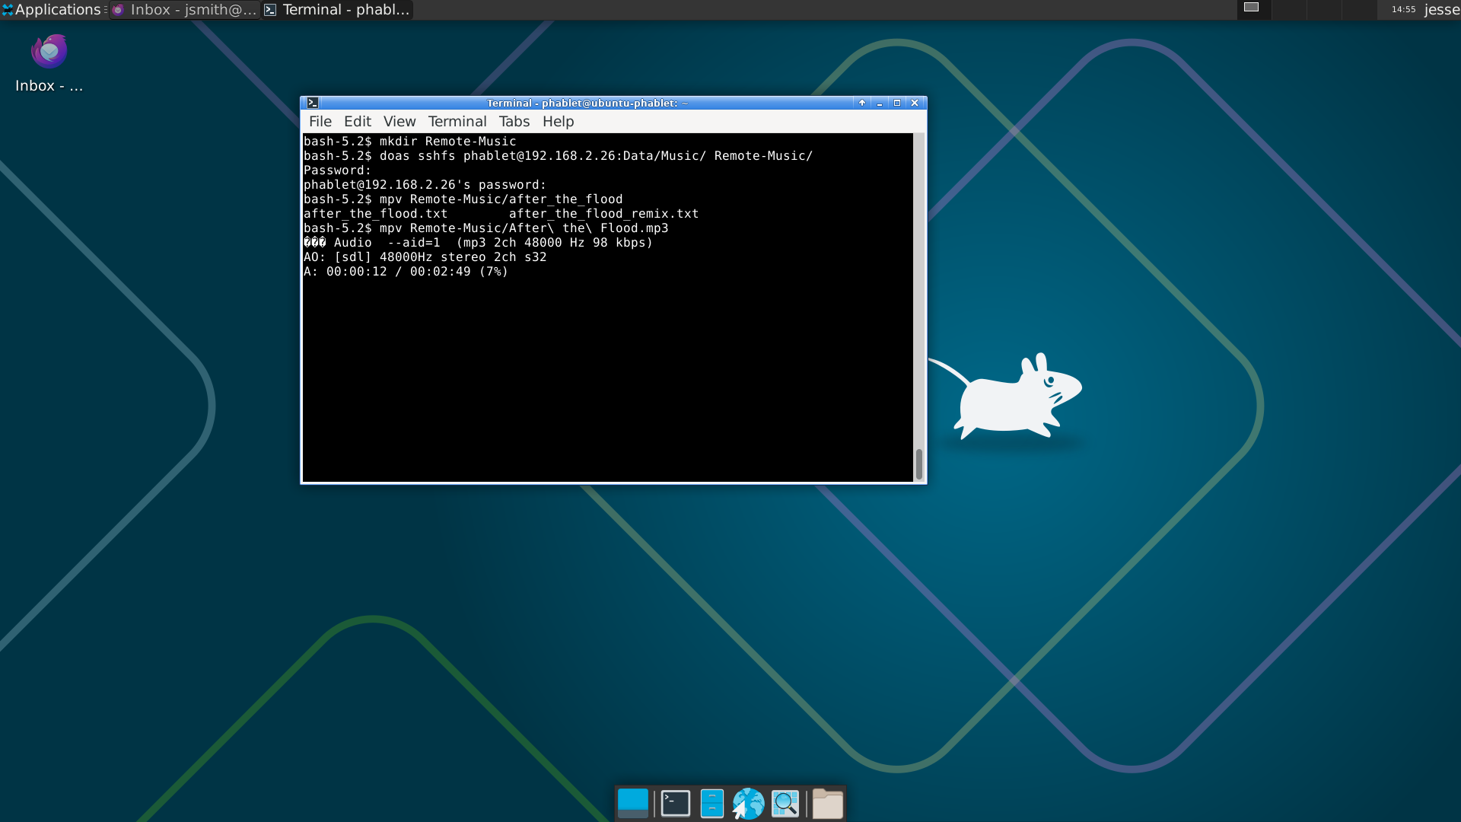Viewport: 1461px width, 822px height.
Task: Open the Tabs menu in Terminal
Action: 514,122
